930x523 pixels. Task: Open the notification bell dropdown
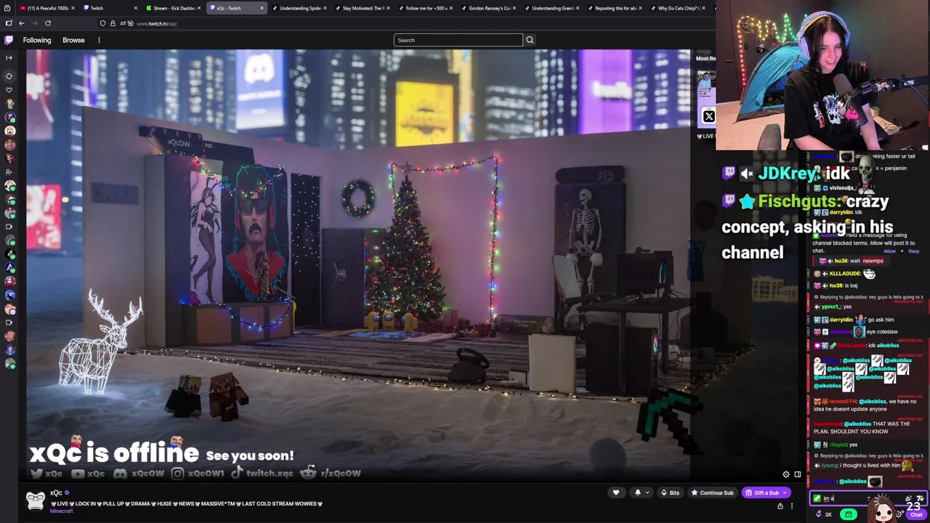click(642, 492)
